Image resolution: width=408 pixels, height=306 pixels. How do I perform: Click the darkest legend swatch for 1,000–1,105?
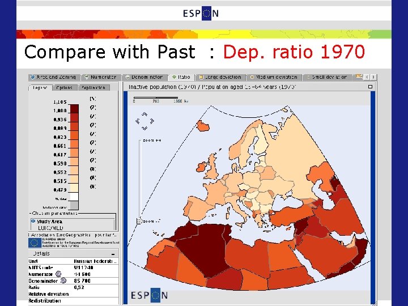coord(74,109)
